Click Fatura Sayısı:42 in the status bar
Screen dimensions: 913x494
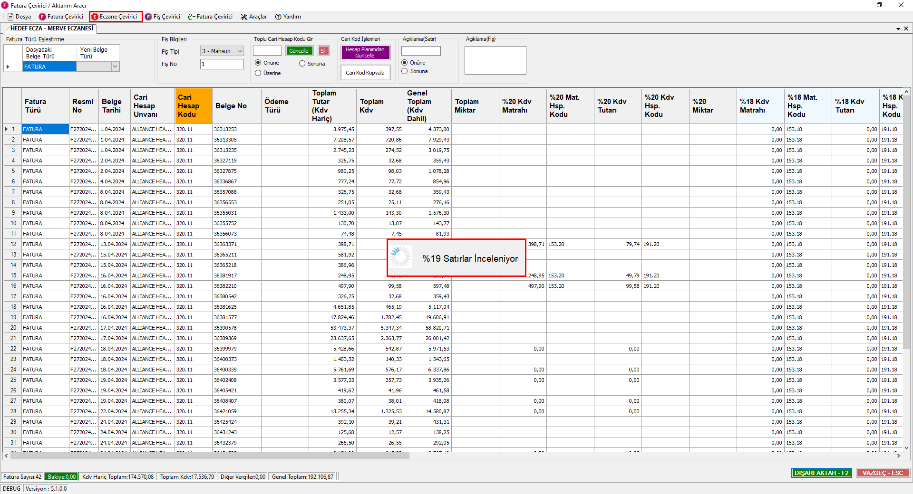click(x=22, y=477)
